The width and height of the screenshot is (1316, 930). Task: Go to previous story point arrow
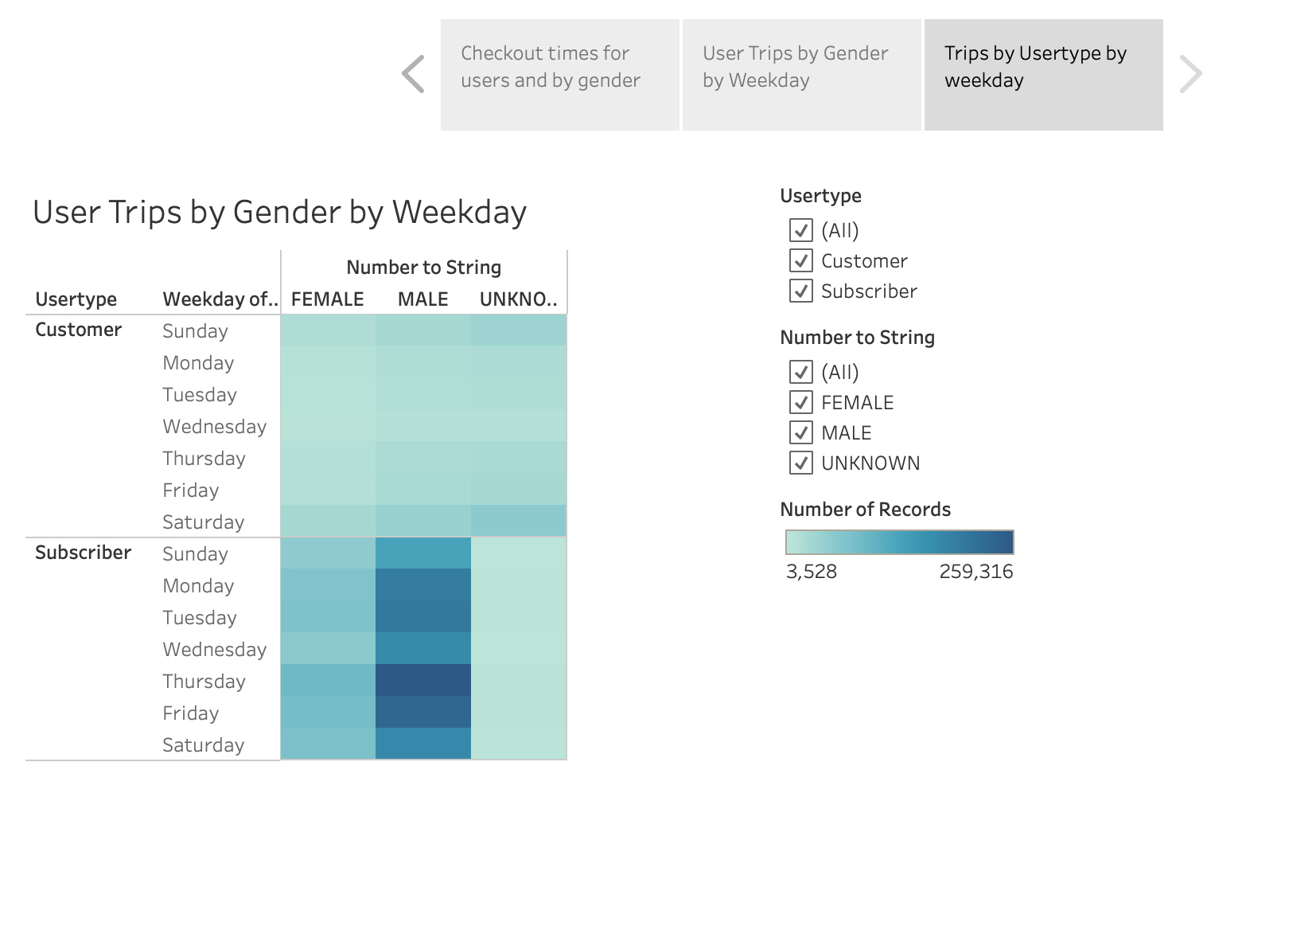pos(414,74)
